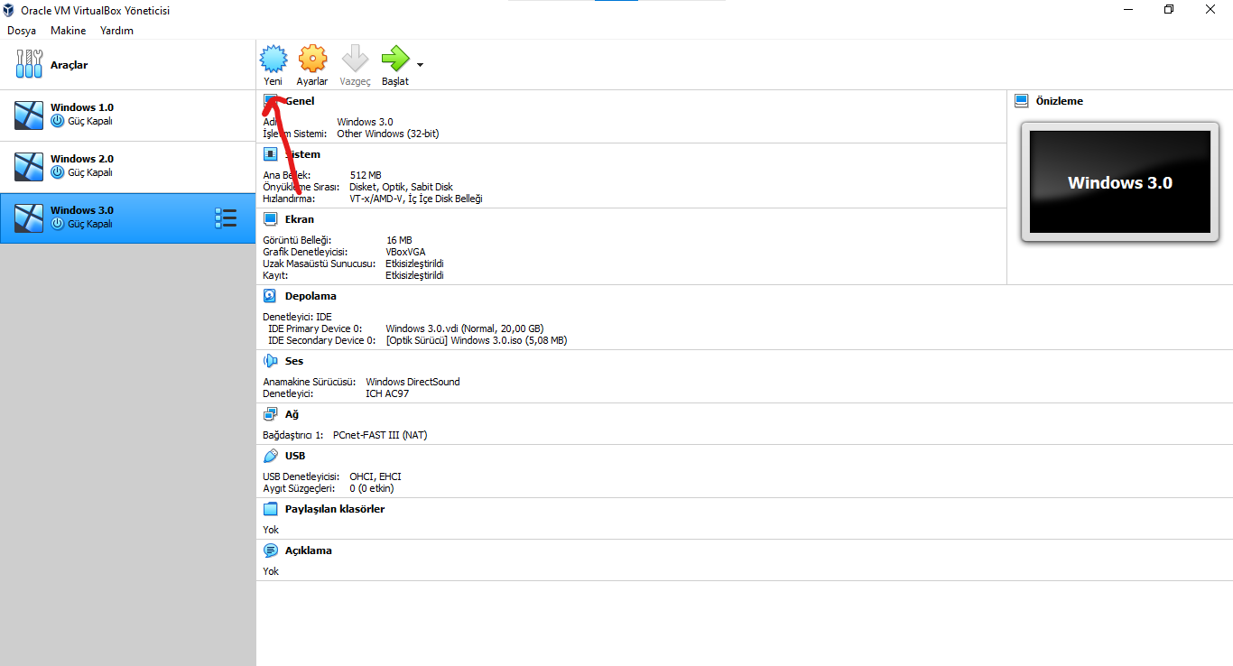Click "[Optik Sürücü] Windows 3.0.iso" optical drive entry
This screenshot has width=1233, height=666.
[477, 340]
